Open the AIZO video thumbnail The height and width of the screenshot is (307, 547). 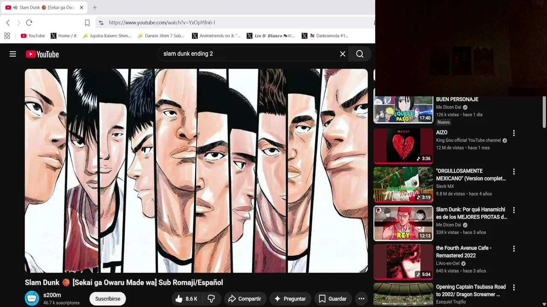pyautogui.click(x=403, y=146)
